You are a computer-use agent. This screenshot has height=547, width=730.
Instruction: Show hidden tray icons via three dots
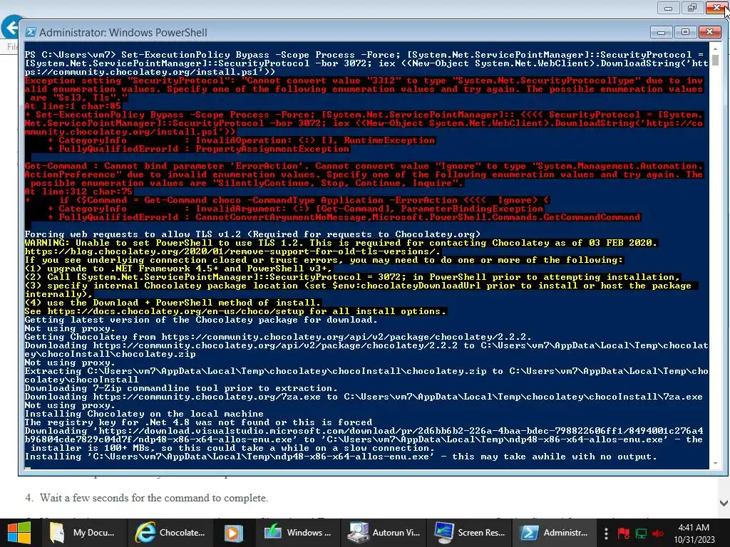click(x=606, y=533)
